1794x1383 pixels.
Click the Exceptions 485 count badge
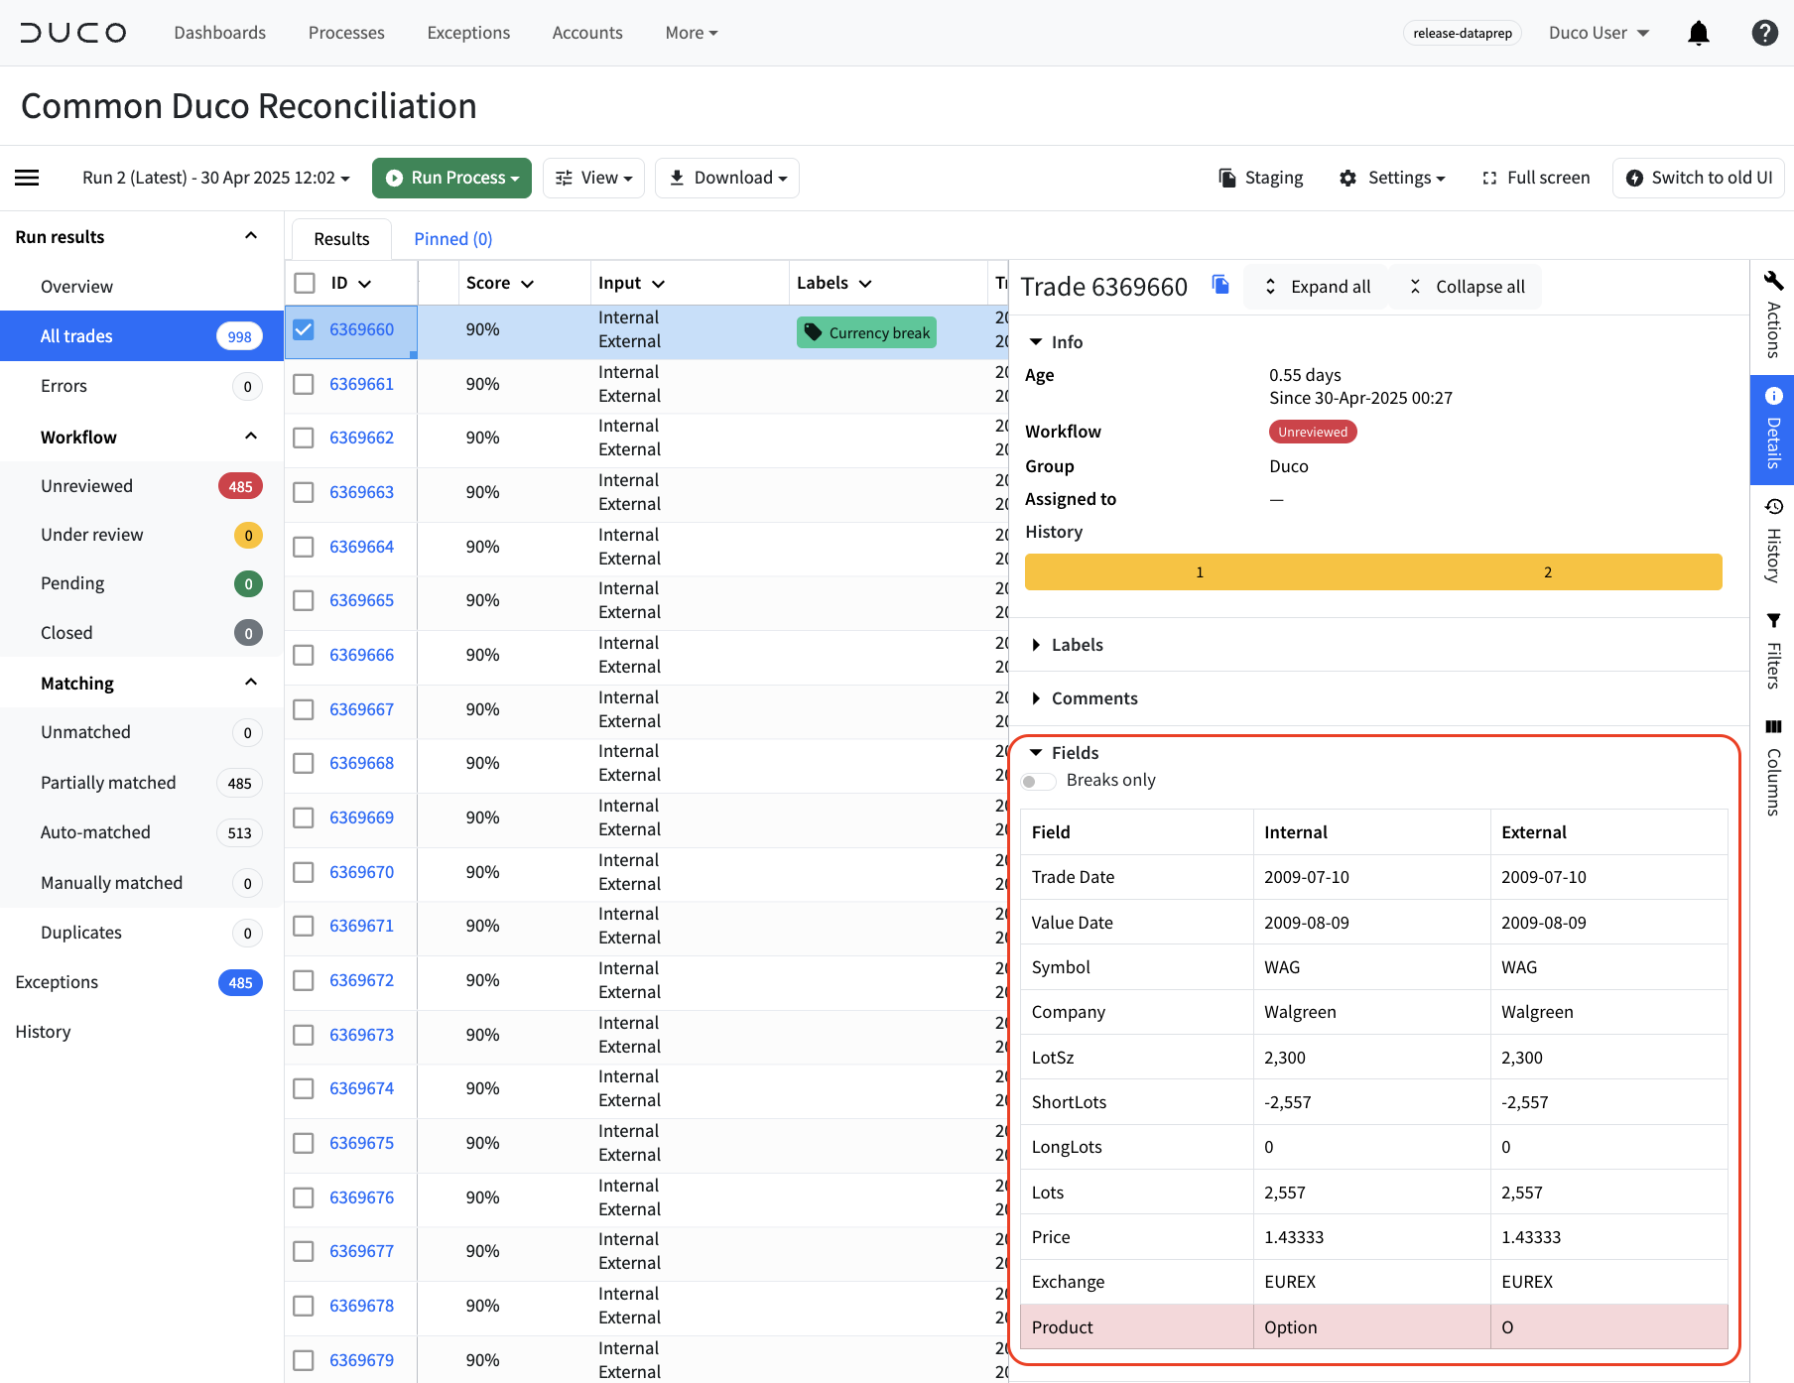pyautogui.click(x=240, y=982)
